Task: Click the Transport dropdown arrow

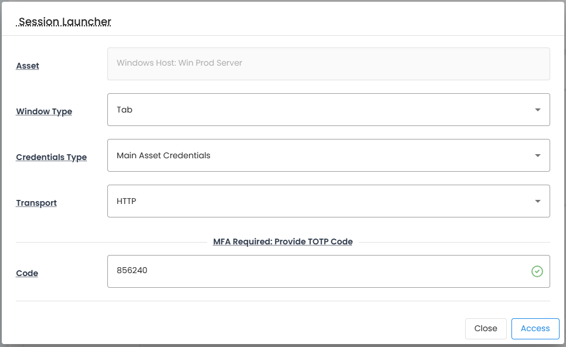Action: coord(537,201)
